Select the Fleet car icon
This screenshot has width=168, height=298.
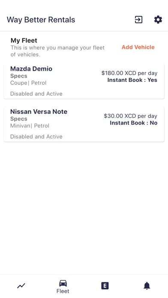click(x=63, y=283)
